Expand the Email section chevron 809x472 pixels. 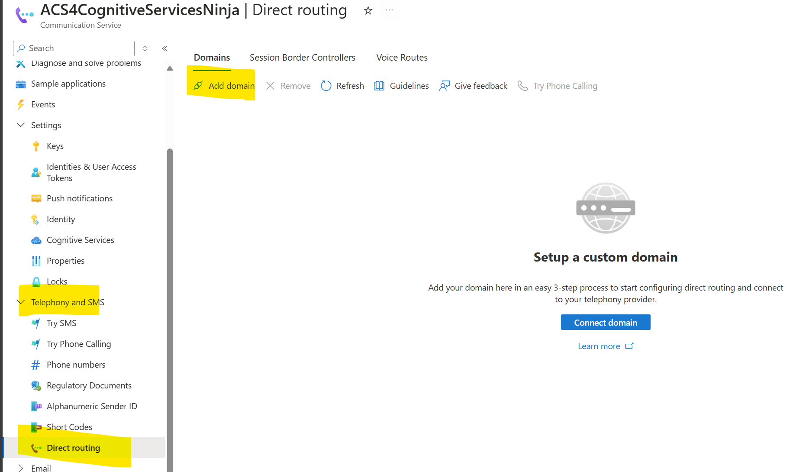pyautogui.click(x=20, y=469)
